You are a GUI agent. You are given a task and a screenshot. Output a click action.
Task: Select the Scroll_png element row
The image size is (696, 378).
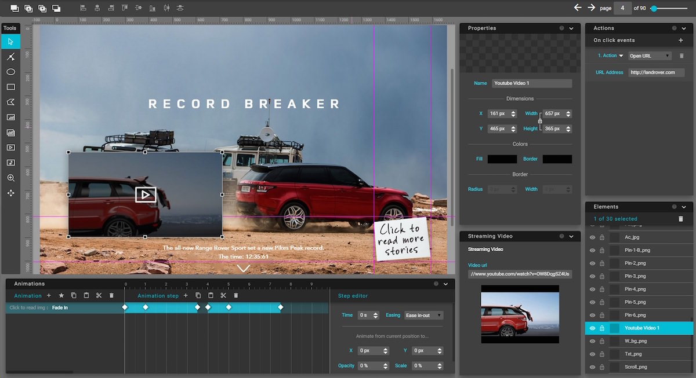click(639, 366)
